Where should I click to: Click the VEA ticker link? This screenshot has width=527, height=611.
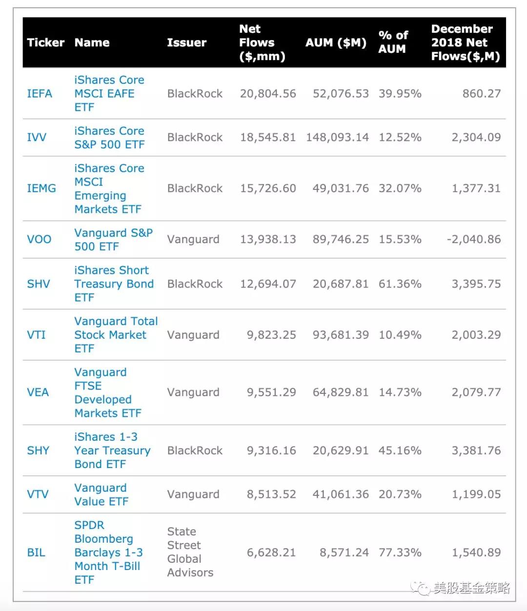(x=38, y=392)
